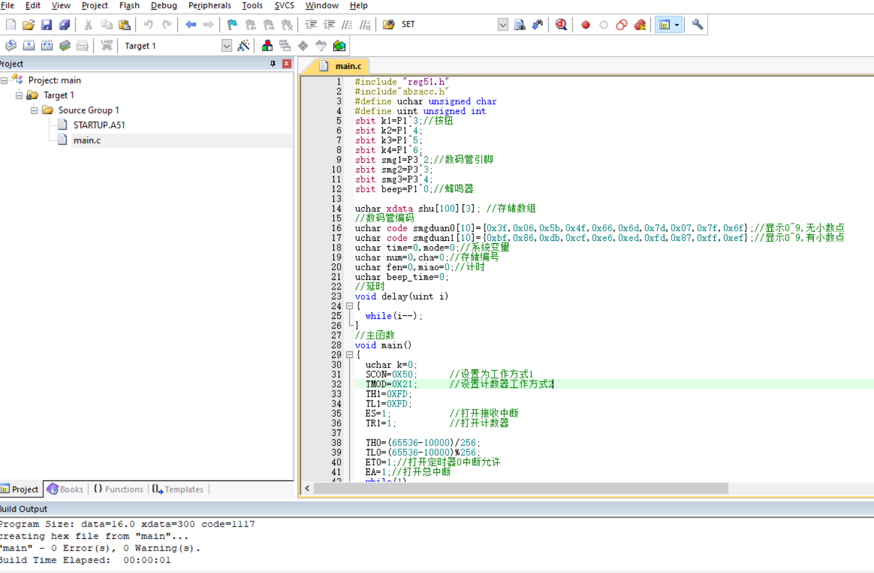Image resolution: width=874 pixels, height=573 pixels.
Task: Insert a bookmark using the blue flag icon
Action: click(x=232, y=25)
